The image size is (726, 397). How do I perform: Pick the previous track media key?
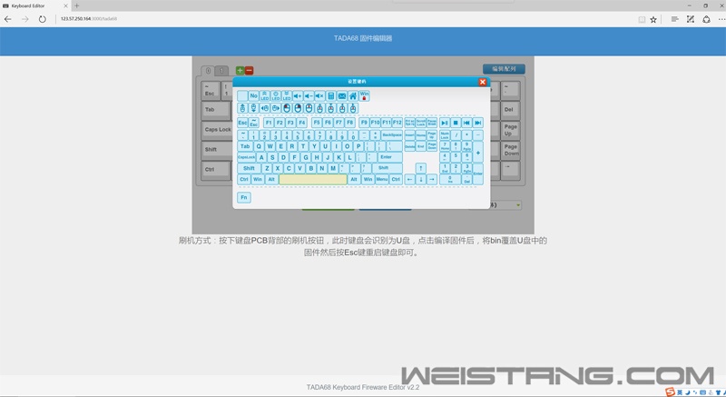coord(466,123)
